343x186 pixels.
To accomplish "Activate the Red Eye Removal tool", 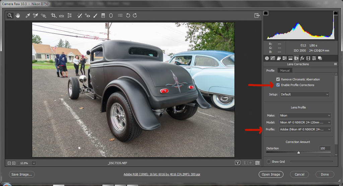I will tap(87, 15).
